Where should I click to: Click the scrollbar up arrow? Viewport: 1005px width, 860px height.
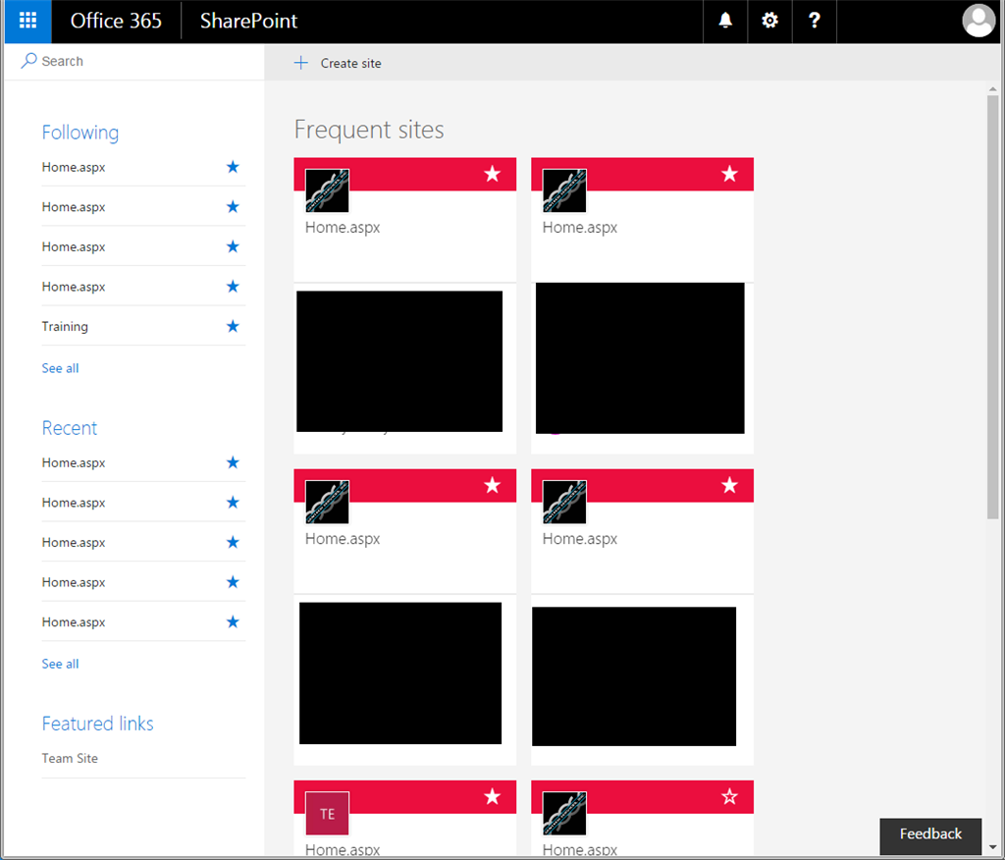[x=993, y=88]
